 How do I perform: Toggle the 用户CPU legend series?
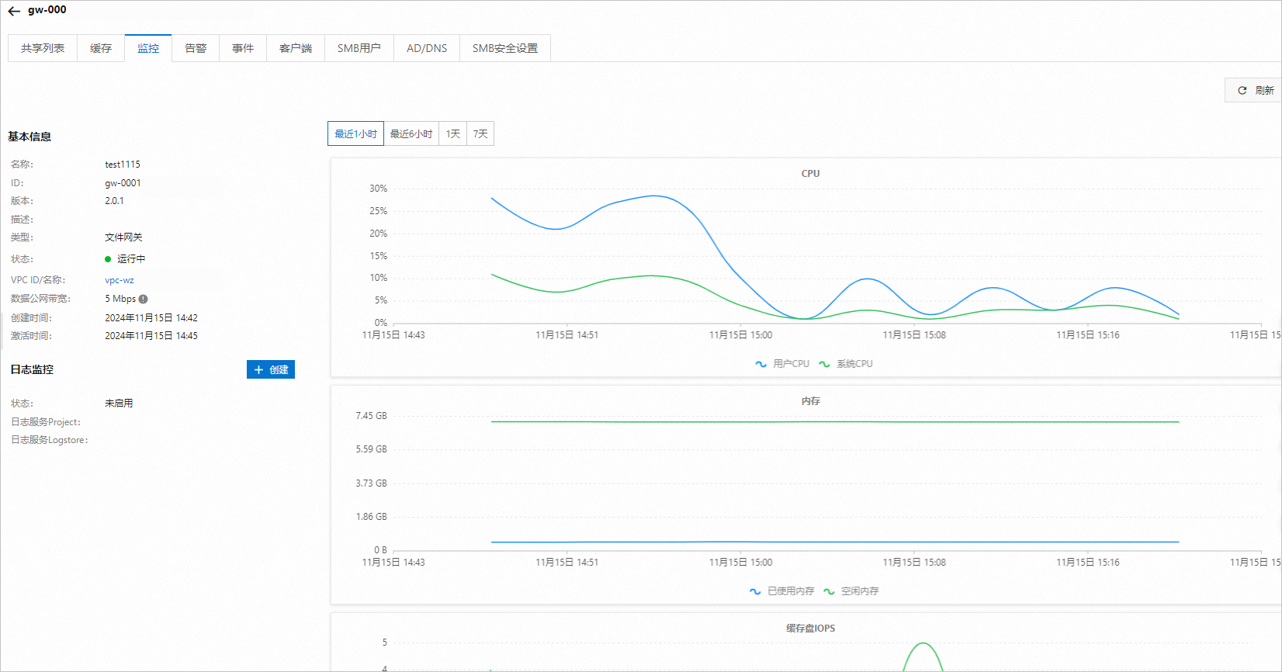tap(782, 364)
